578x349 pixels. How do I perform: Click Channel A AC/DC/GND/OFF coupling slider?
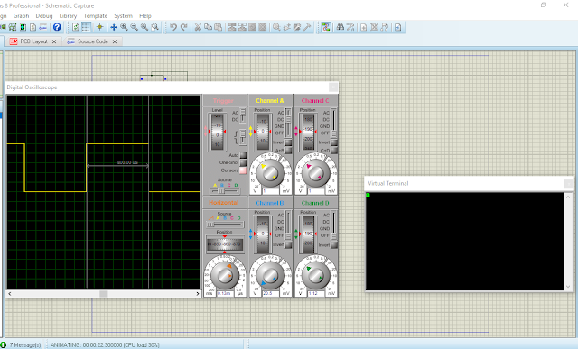coord(288,123)
